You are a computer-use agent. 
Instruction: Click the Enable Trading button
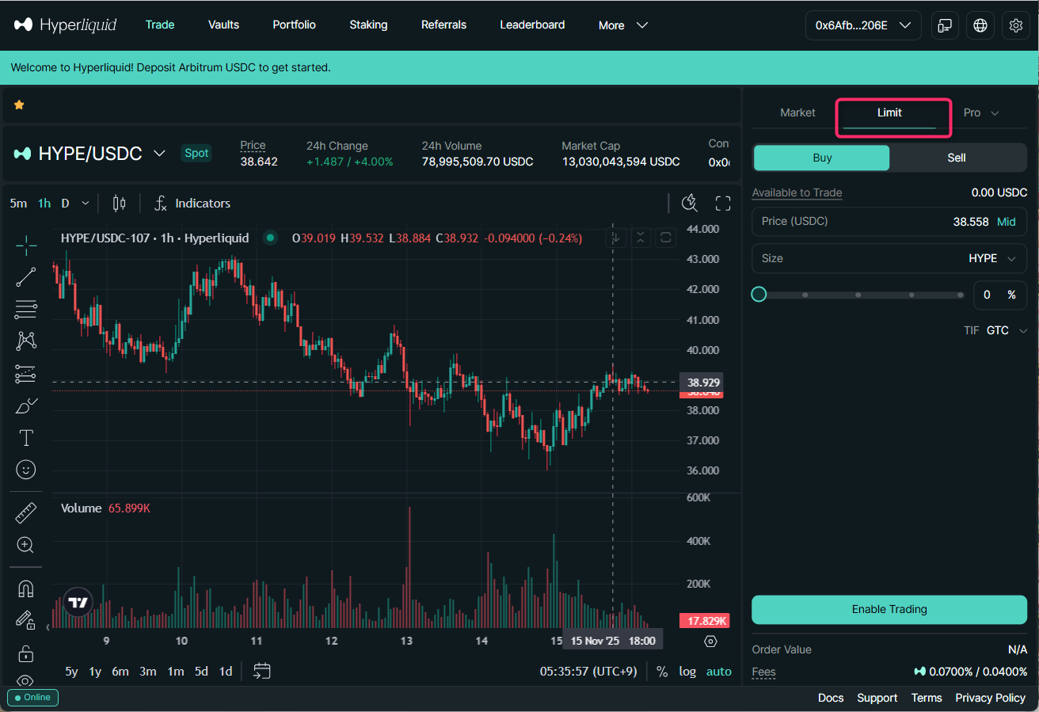click(x=889, y=609)
